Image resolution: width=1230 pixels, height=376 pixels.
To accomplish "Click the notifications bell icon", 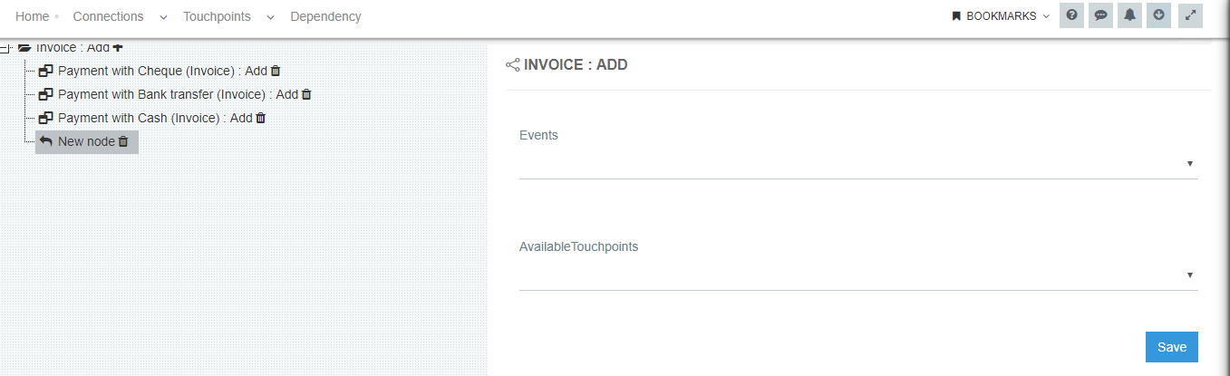I will pyautogui.click(x=1129, y=16).
